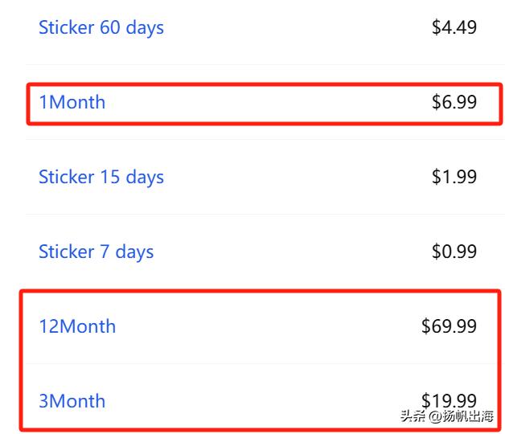Click the $19.99 price for 3Month

[x=449, y=400]
